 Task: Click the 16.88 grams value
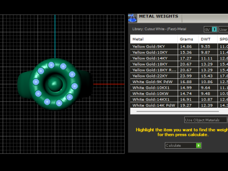click(186, 82)
